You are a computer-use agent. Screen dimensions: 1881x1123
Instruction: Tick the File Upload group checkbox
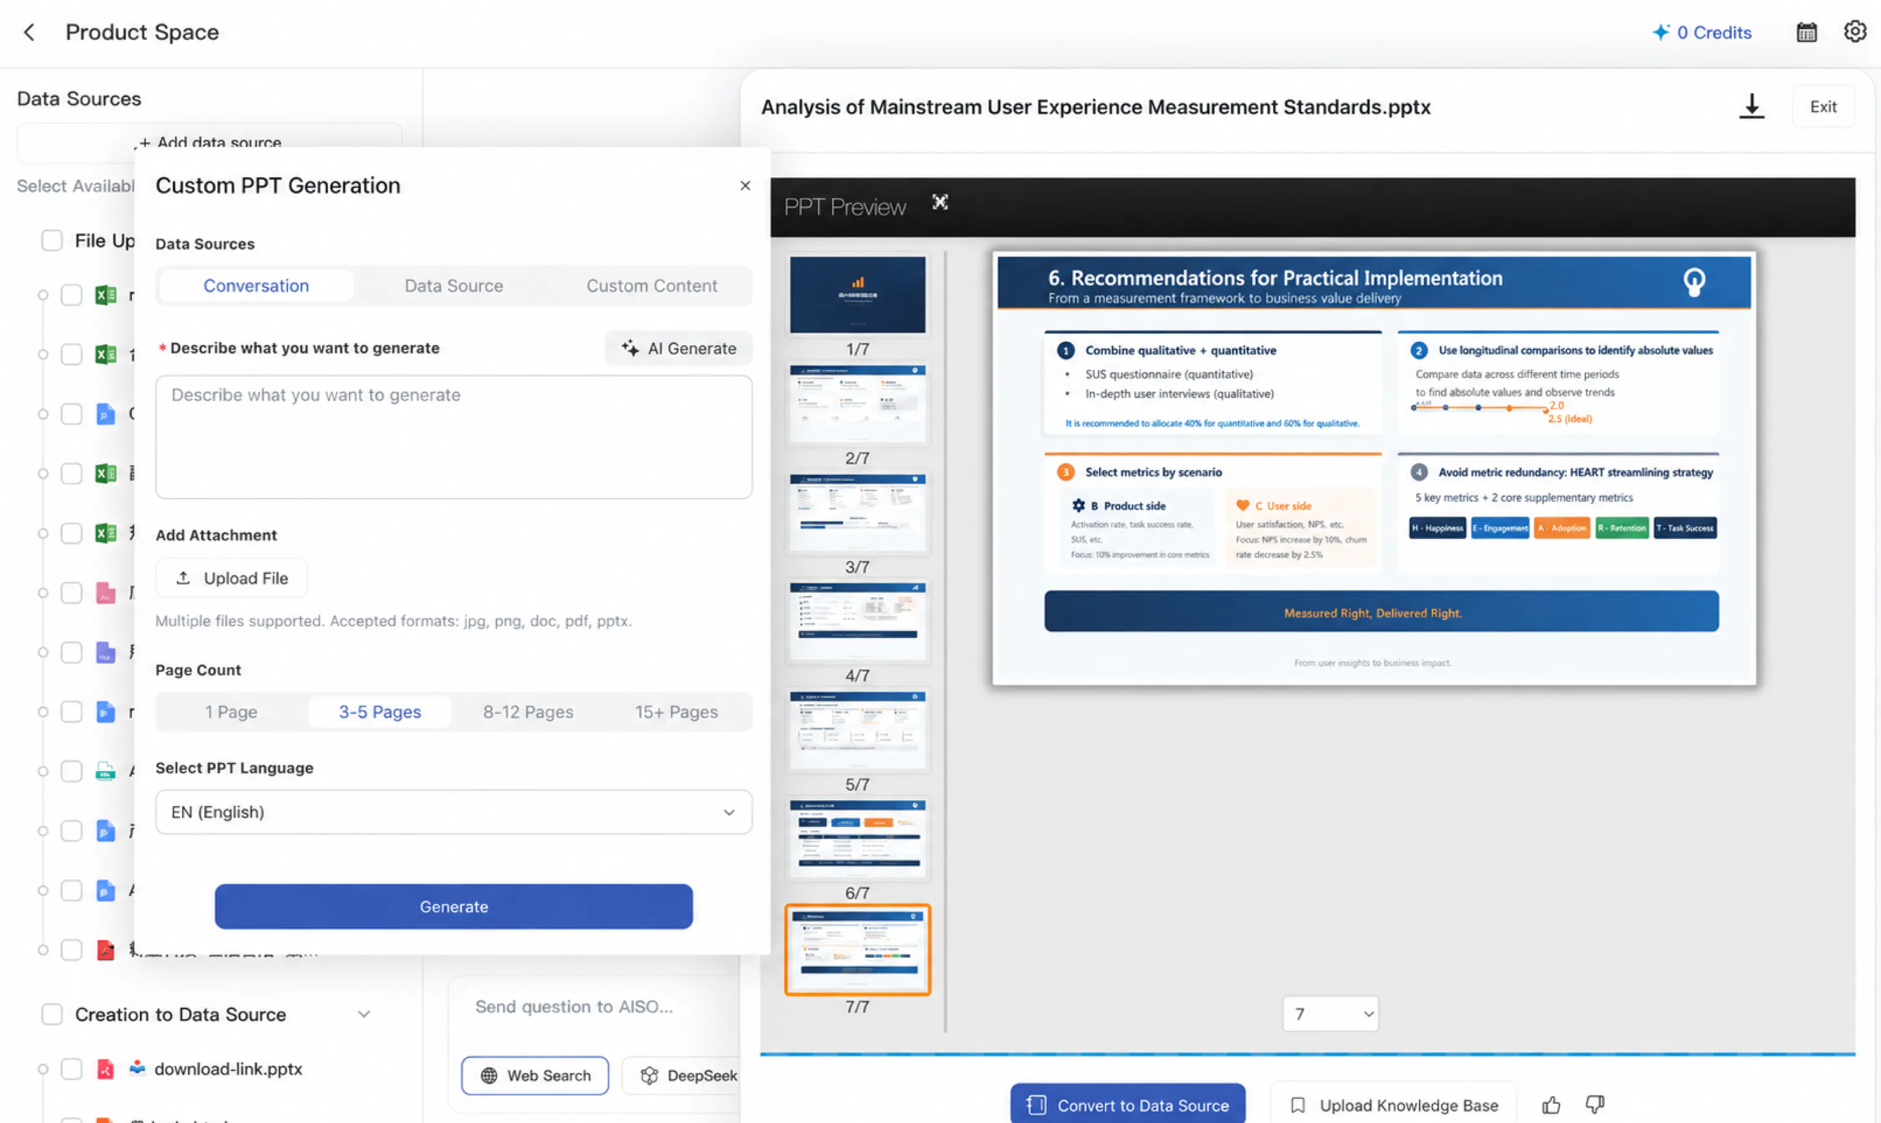pyautogui.click(x=52, y=241)
